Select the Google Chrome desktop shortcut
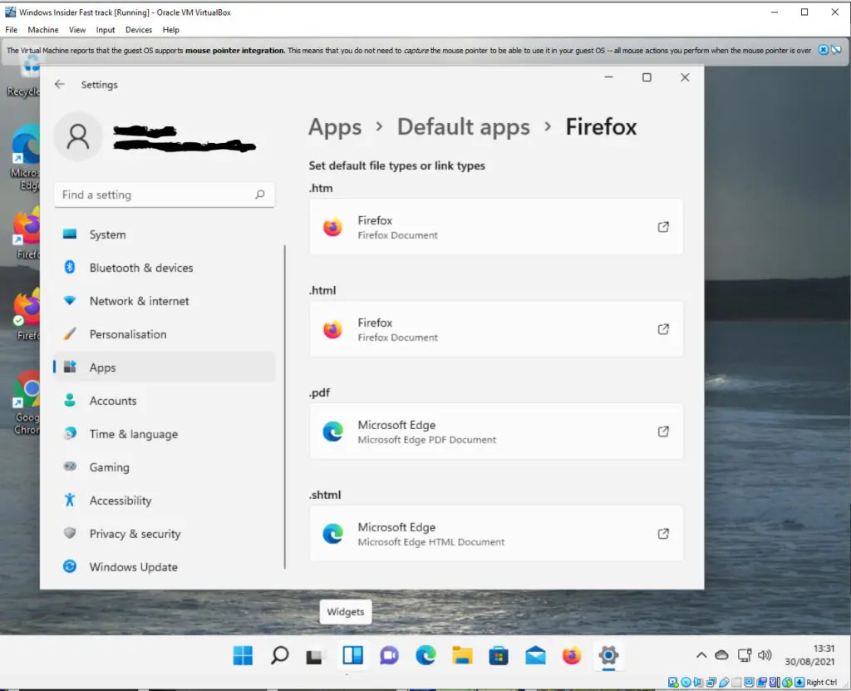 coord(26,402)
